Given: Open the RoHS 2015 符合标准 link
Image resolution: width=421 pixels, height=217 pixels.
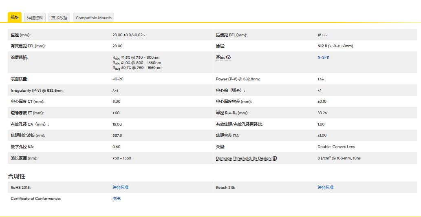Looking at the screenshot, I should tap(120, 188).
